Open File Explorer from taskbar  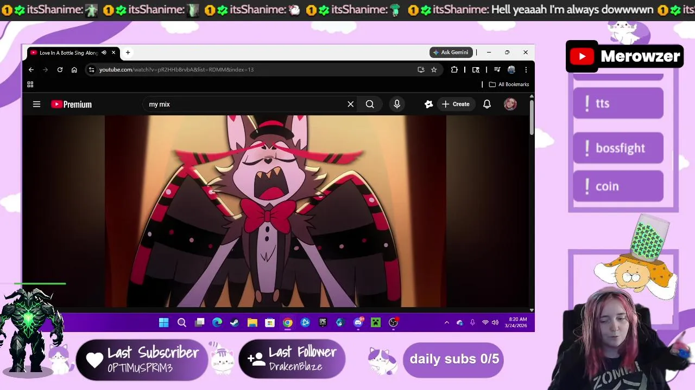tap(252, 323)
